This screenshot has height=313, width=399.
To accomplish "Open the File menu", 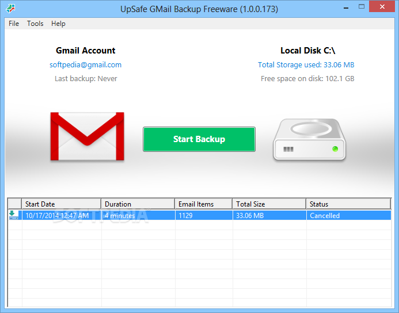I will (x=14, y=24).
